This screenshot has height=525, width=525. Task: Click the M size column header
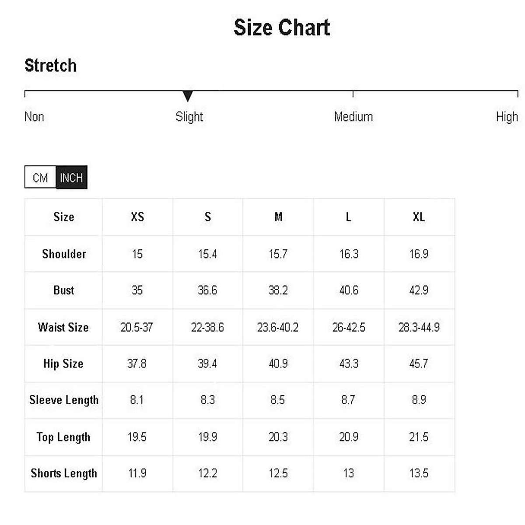pyautogui.click(x=278, y=217)
